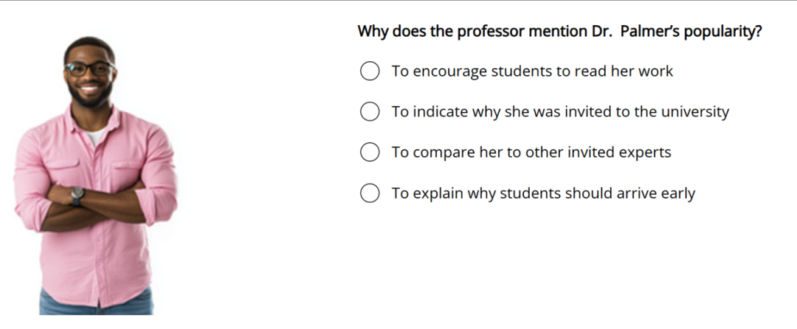797x329 pixels.
Task: Choose the radio button for "To indicate why she was invited"
Action: click(x=370, y=111)
